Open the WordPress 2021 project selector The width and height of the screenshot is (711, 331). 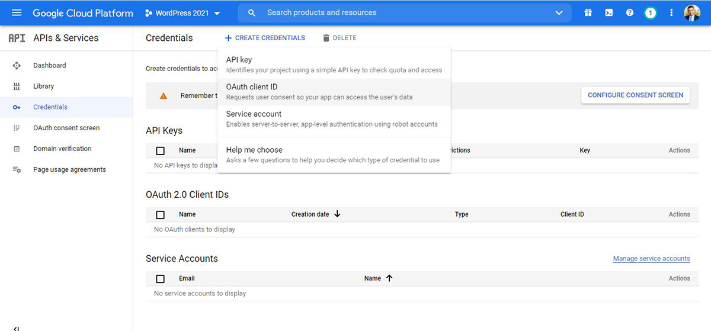(183, 13)
